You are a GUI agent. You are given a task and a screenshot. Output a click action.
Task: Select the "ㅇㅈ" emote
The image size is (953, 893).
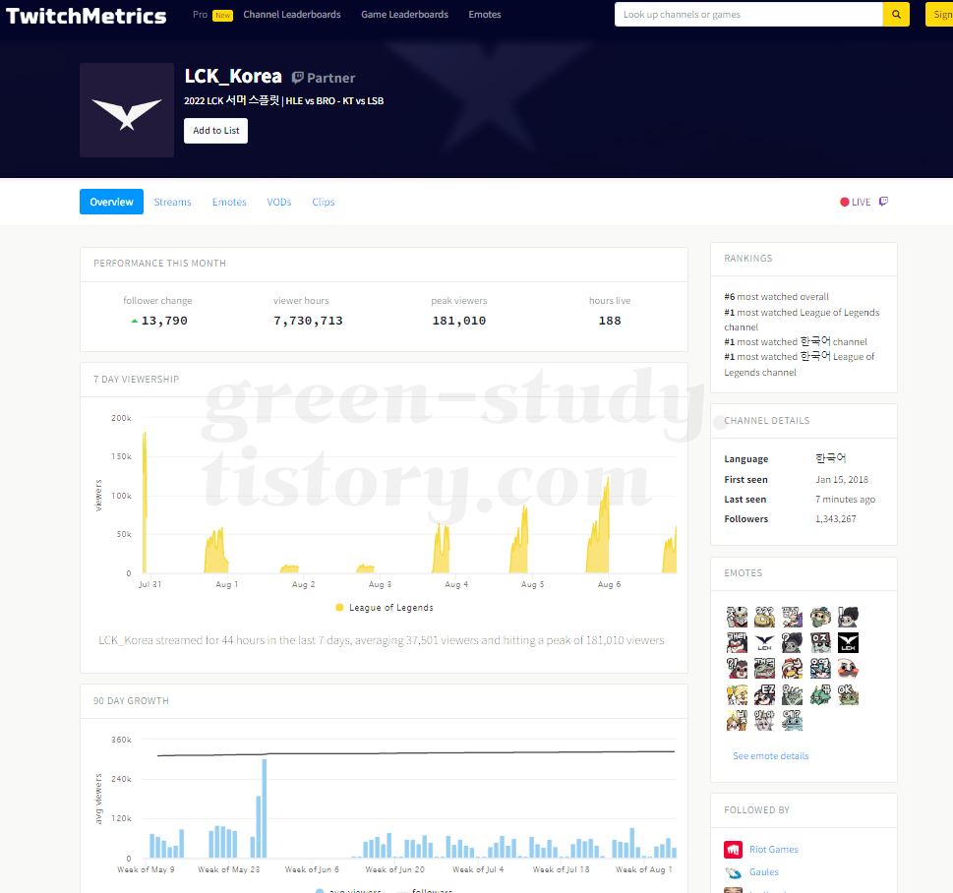[820, 642]
